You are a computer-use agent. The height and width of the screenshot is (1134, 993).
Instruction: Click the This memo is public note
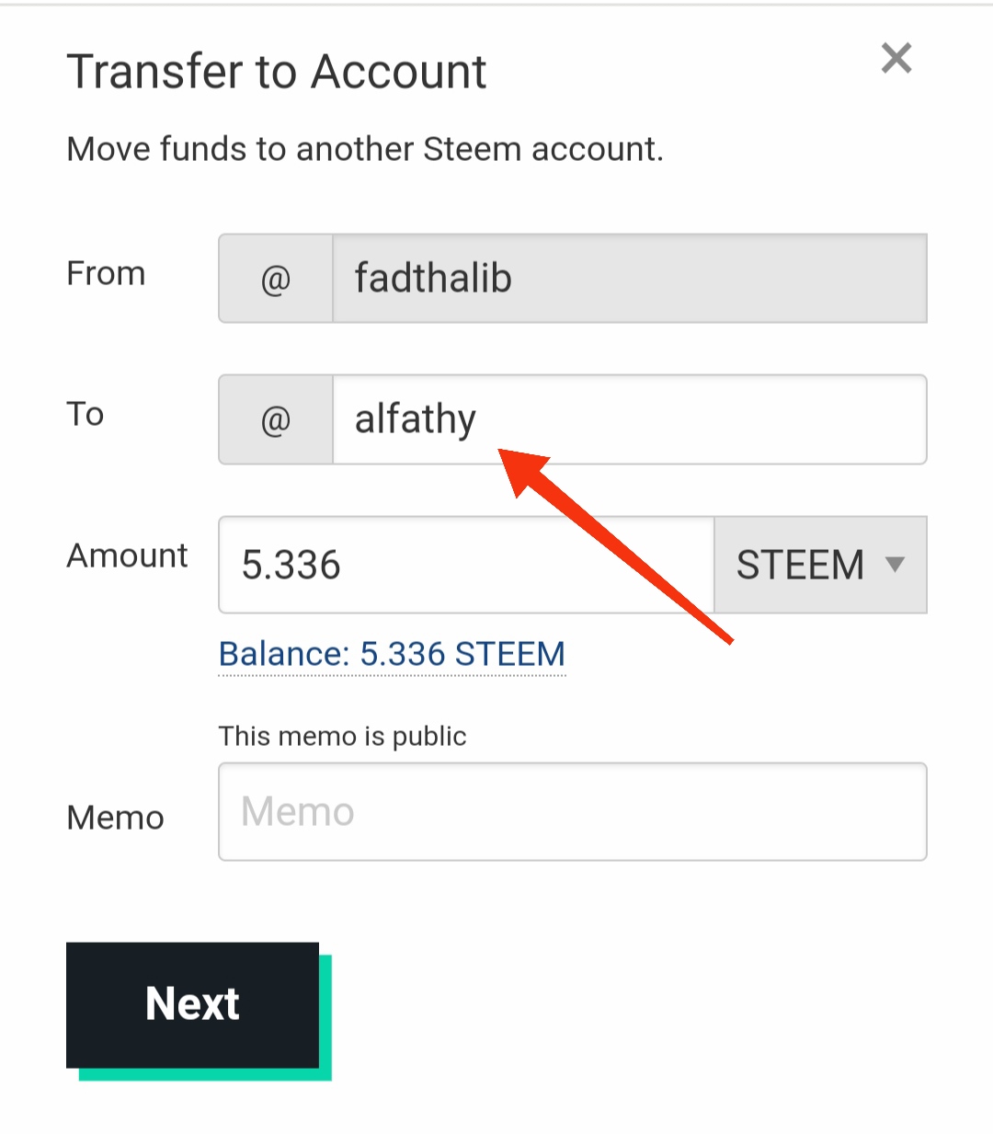pyautogui.click(x=342, y=736)
